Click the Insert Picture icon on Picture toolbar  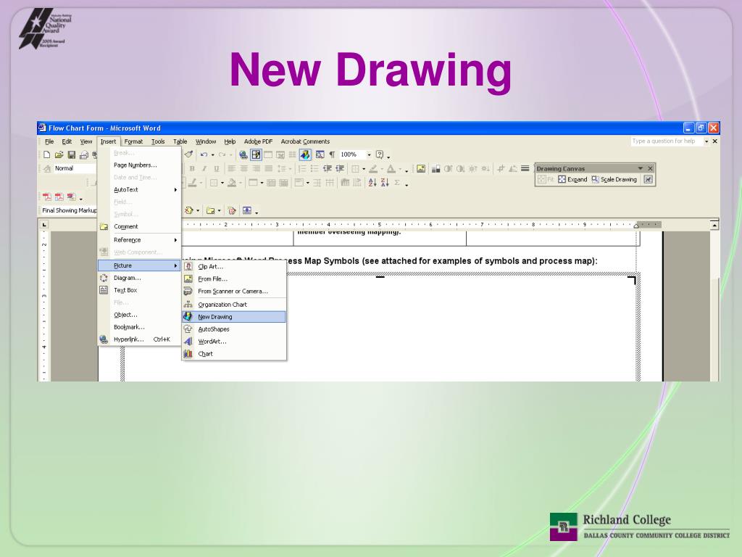pyautogui.click(x=421, y=168)
